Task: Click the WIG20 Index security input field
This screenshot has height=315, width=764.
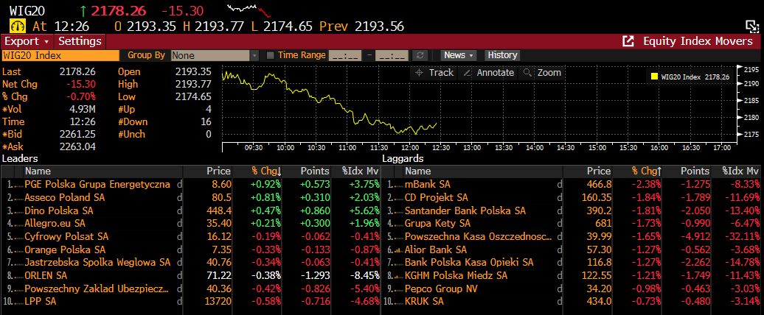Action: pyautogui.click(x=60, y=55)
